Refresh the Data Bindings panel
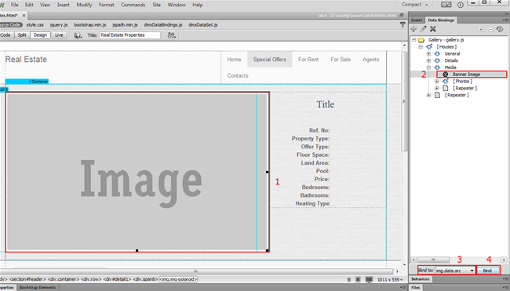Screen dimensions: 510x291 click(501, 29)
